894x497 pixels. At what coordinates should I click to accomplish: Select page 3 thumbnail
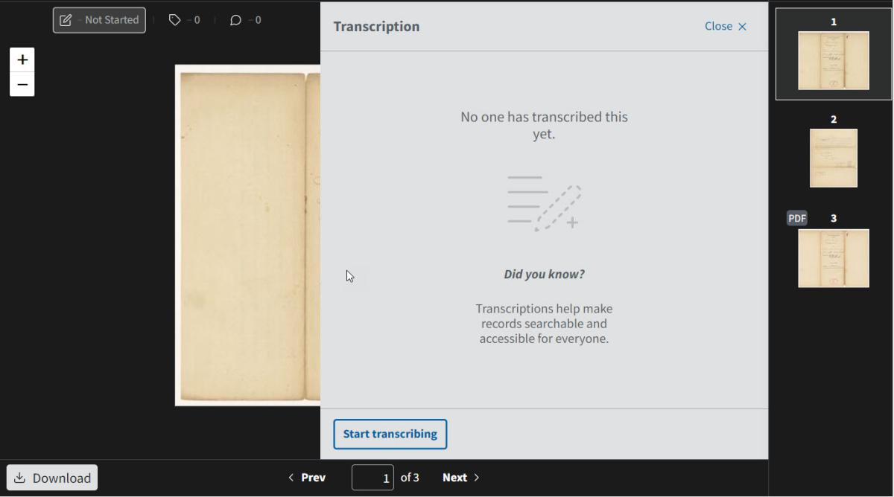833,257
